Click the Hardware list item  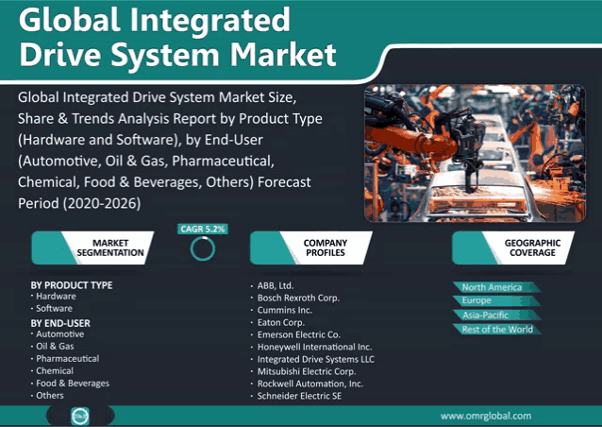point(56,297)
